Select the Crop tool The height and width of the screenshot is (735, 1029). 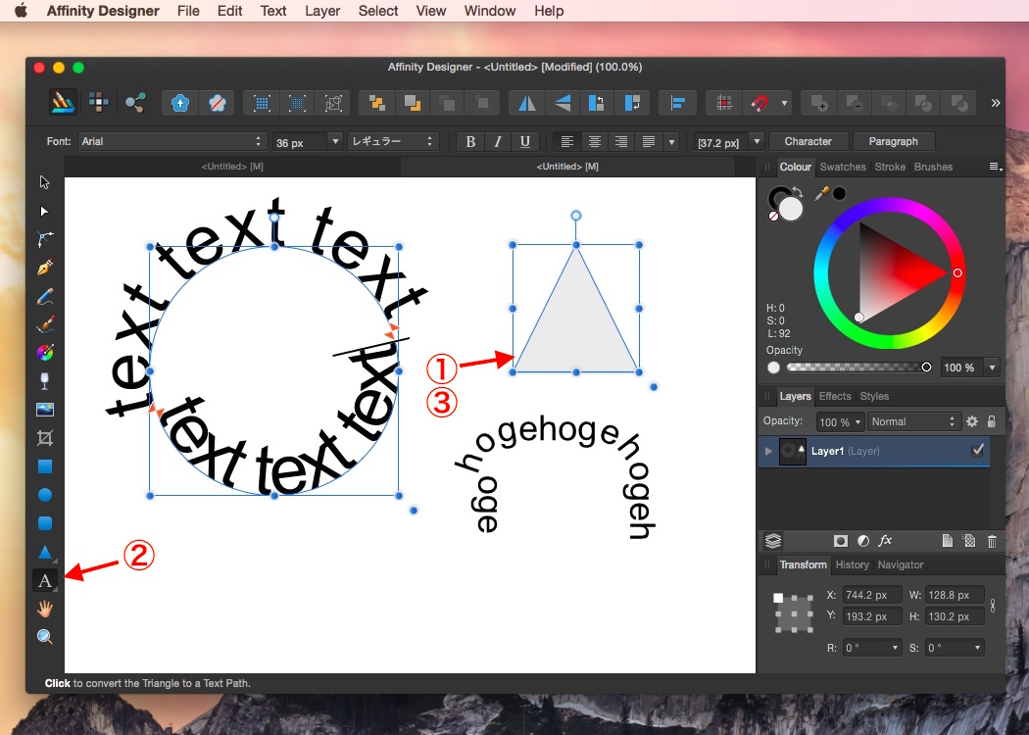[x=45, y=438]
